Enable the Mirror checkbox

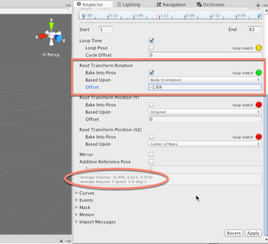151,155
